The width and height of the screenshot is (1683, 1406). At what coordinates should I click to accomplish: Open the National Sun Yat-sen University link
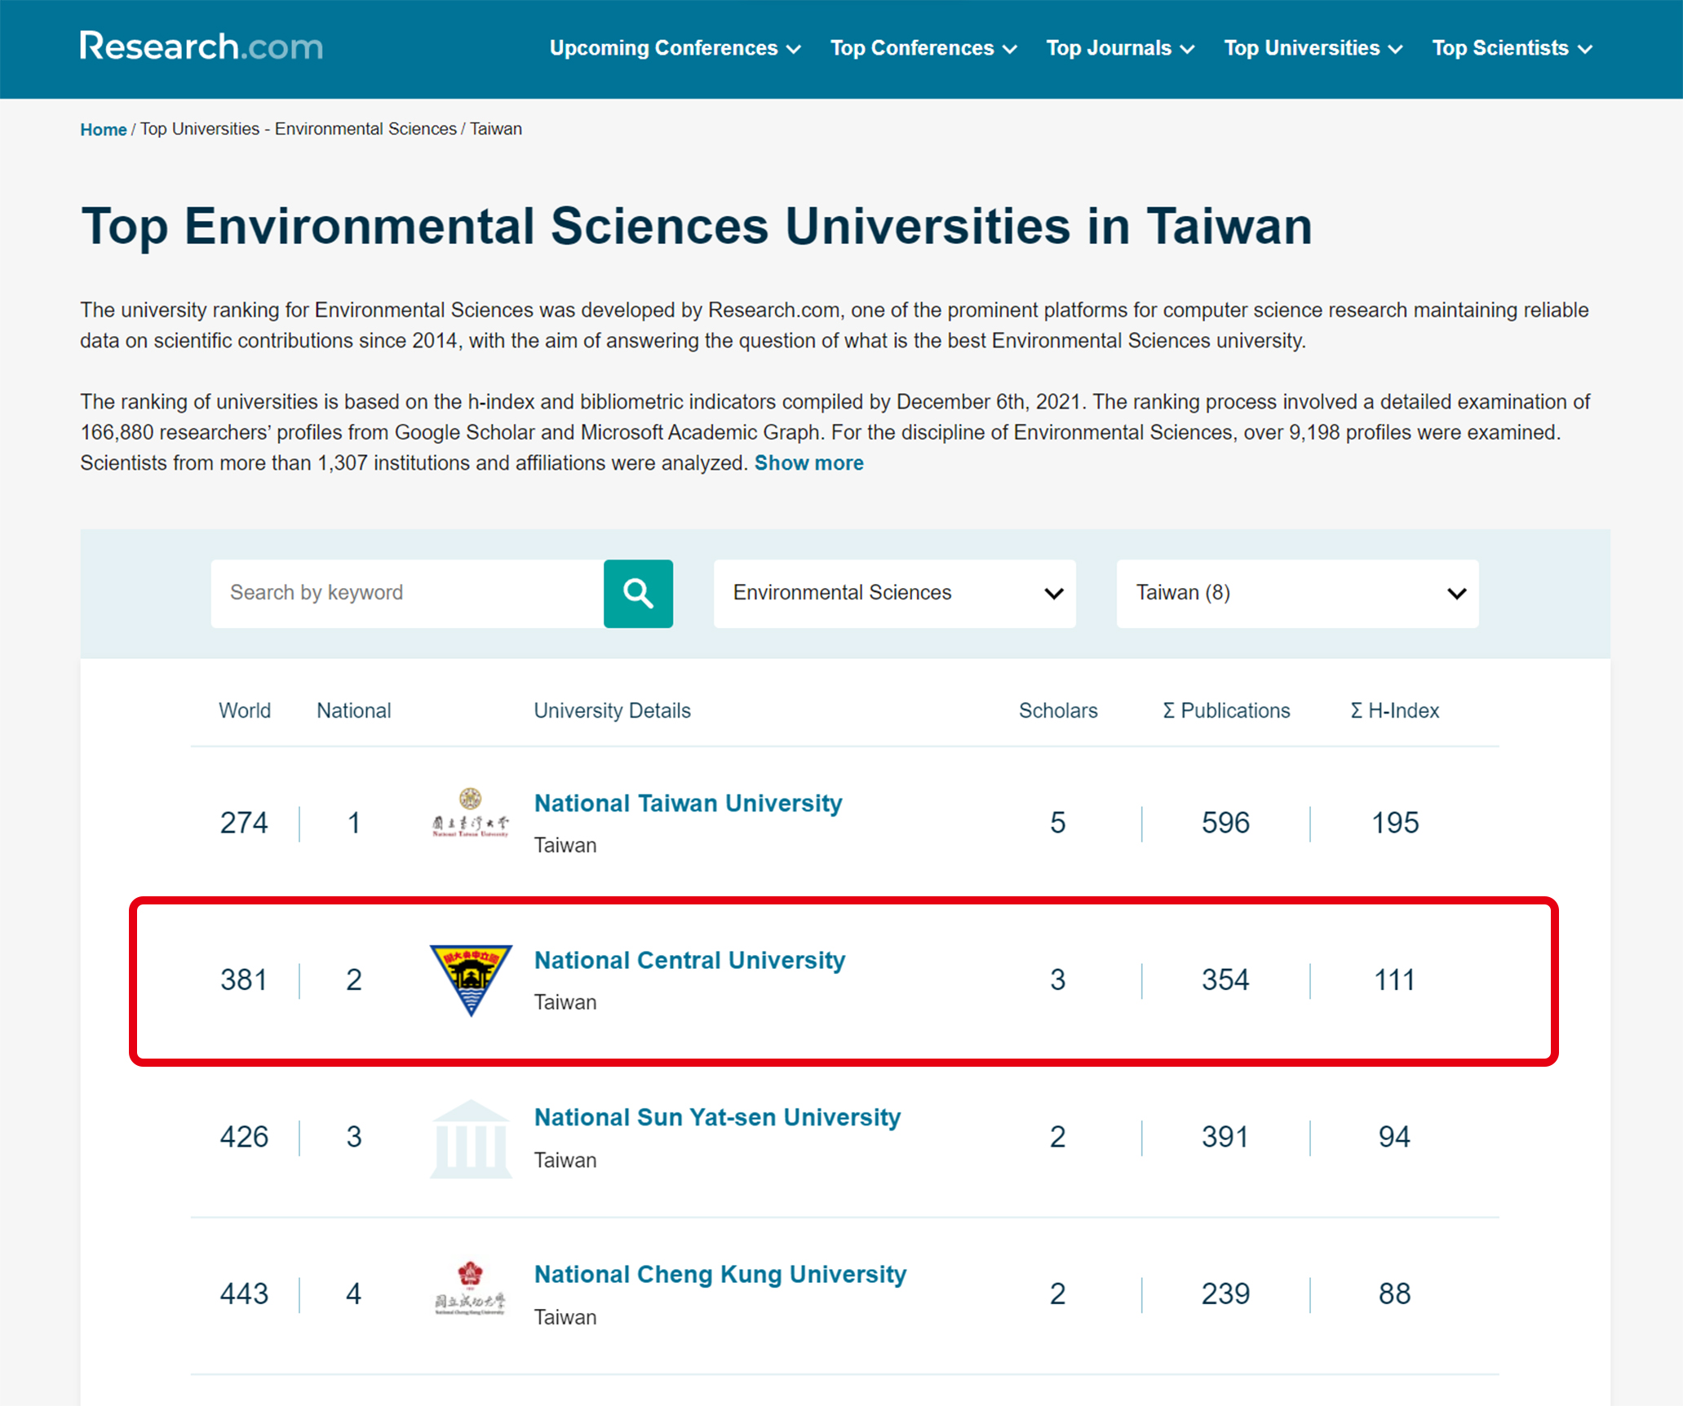point(717,1117)
